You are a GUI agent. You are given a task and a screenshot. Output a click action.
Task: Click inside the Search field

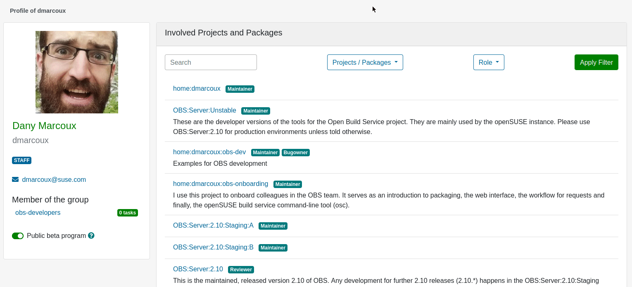211,62
